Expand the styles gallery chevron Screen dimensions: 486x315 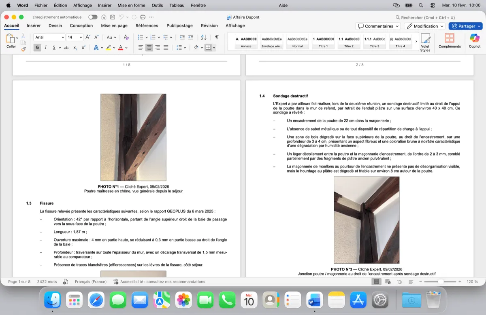pyautogui.click(x=416, y=40)
